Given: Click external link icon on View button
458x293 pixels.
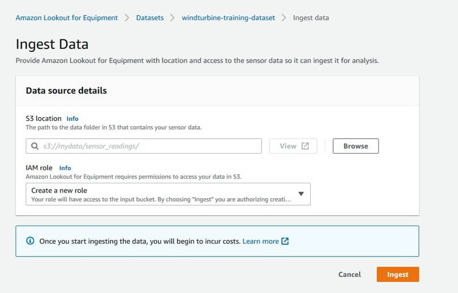Looking at the screenshot, I should [305, 146].
